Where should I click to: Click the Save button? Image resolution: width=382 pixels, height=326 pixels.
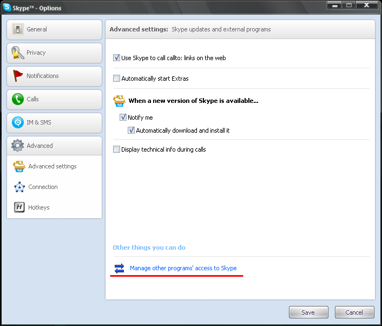pyautogui.click(x=308, y=312)
